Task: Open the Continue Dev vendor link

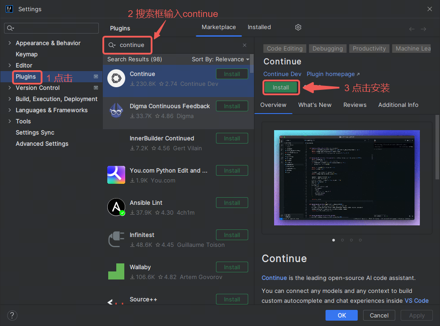Action: point(282,74)
